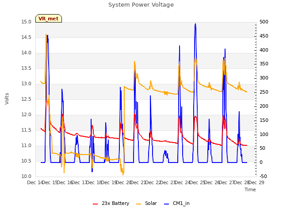
Task: Click the 400 right axis tick label
Action: (264, 50)
